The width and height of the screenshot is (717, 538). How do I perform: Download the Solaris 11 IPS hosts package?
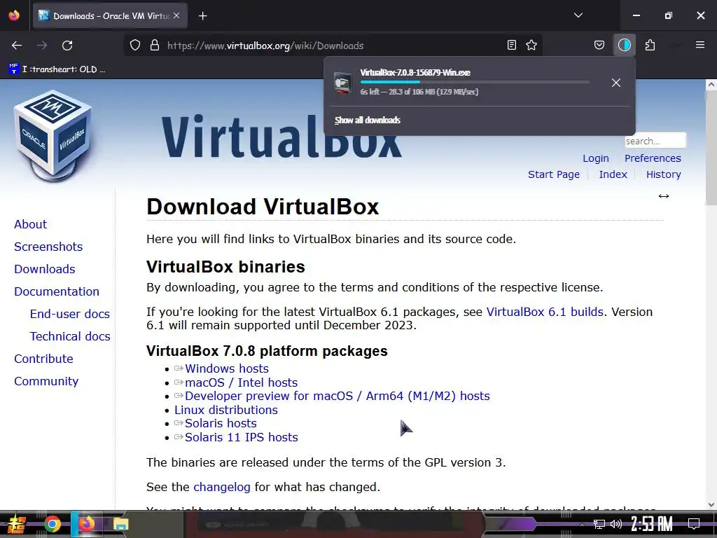[241, 437]
